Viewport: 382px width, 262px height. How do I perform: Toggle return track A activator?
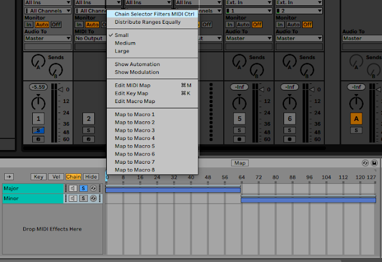[356, 118]
